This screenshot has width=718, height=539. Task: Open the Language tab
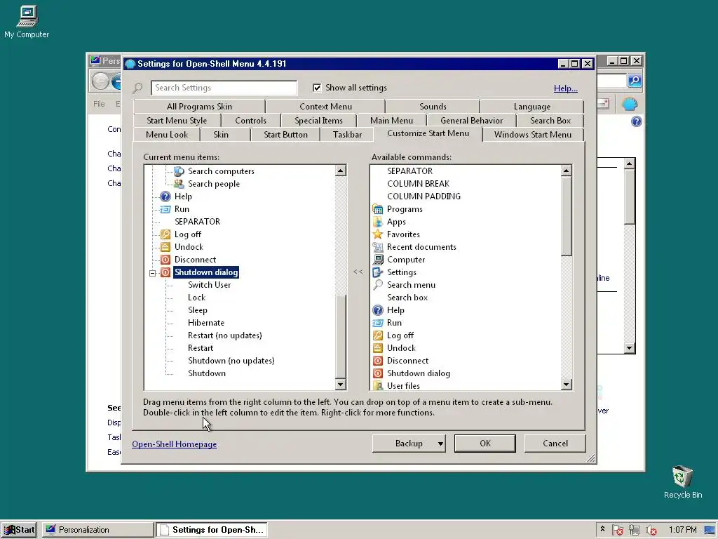531,107
